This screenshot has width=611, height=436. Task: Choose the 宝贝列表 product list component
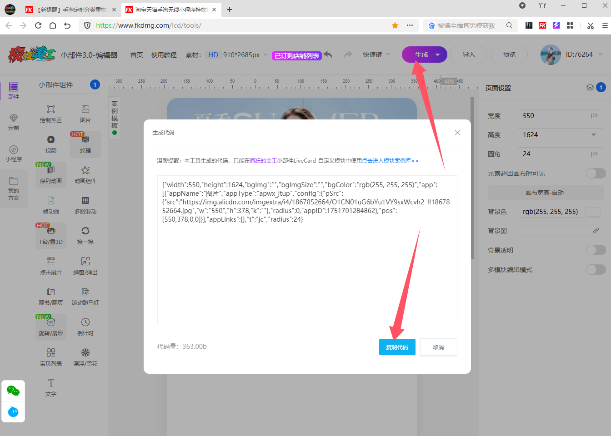[x=51, y=357]
